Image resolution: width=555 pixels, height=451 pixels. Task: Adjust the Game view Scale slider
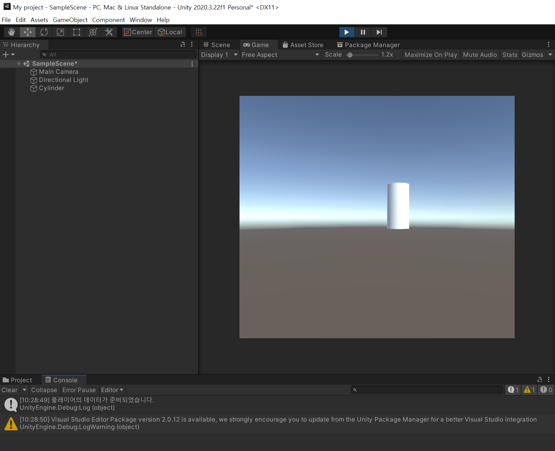[x=362, y=55]
